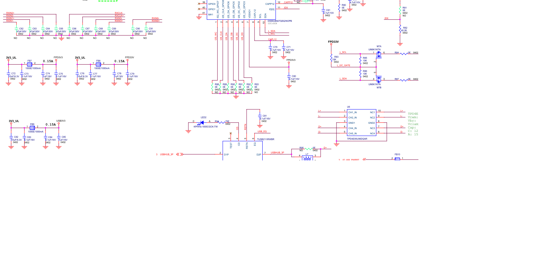Click capacitor C82 symbol
This screenshot has height=261, width=547.
click(11, 137)
